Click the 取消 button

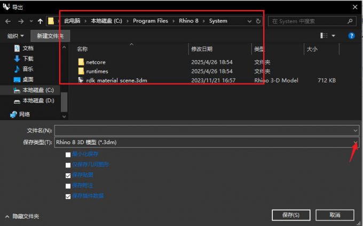tap(335, 215)
